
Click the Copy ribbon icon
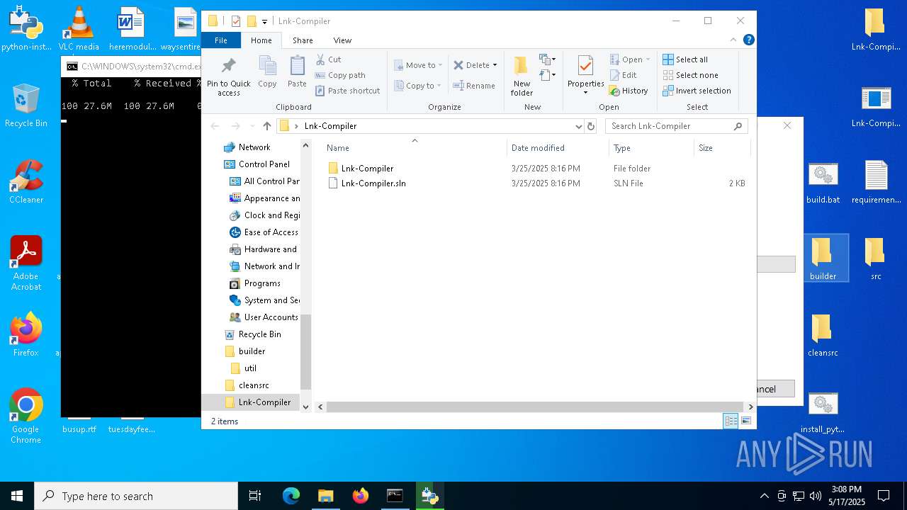267,72
